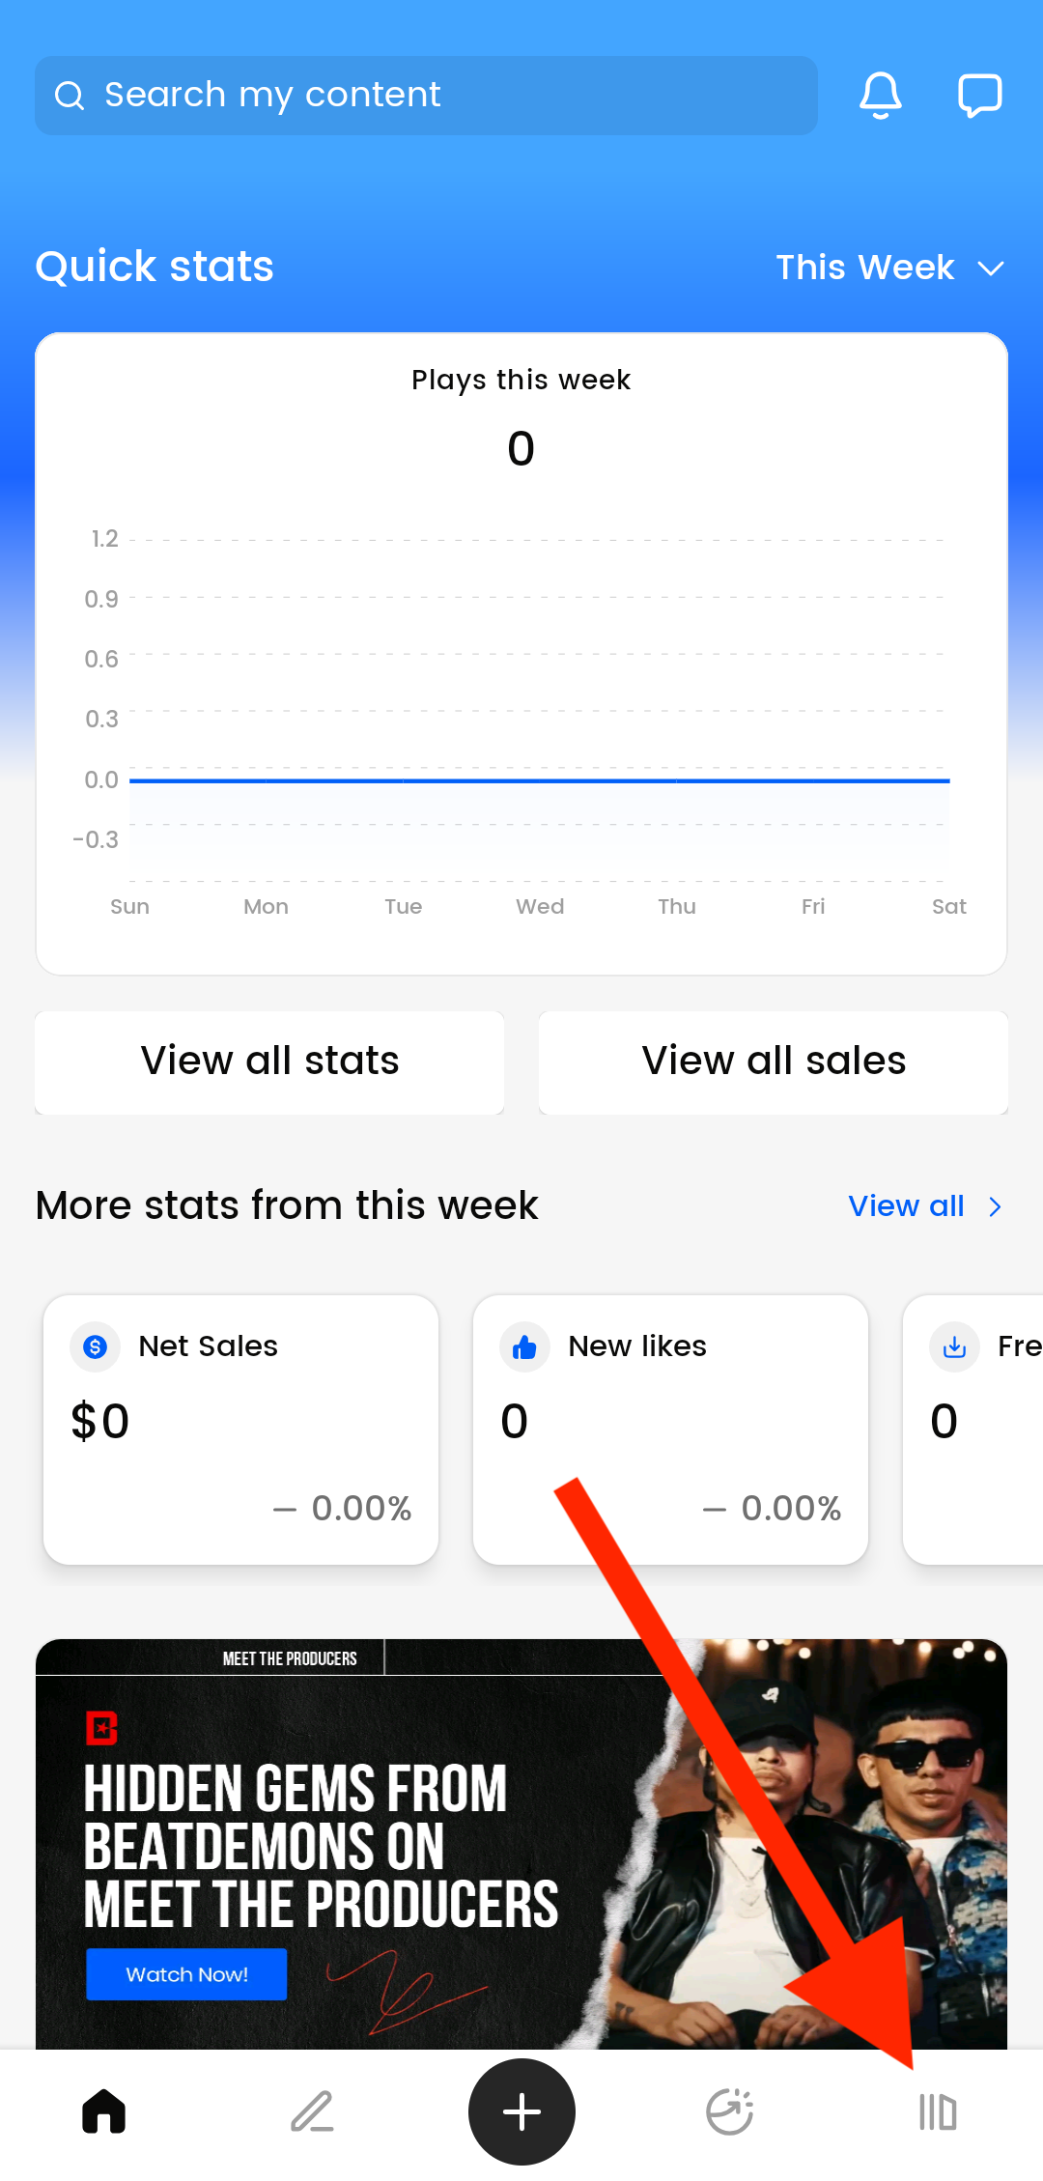This screenshot has width=1043, height=2181.
Task: Open the messages chat icon
Action: tap(979, 96)
